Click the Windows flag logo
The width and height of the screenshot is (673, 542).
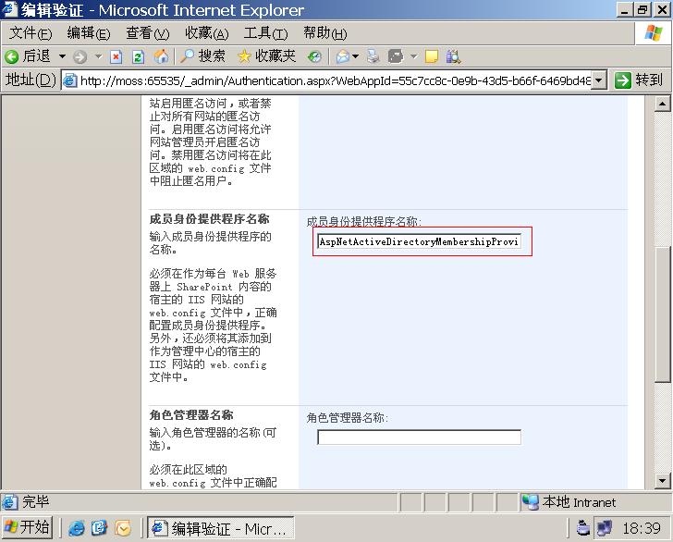[x=653, y=33]
